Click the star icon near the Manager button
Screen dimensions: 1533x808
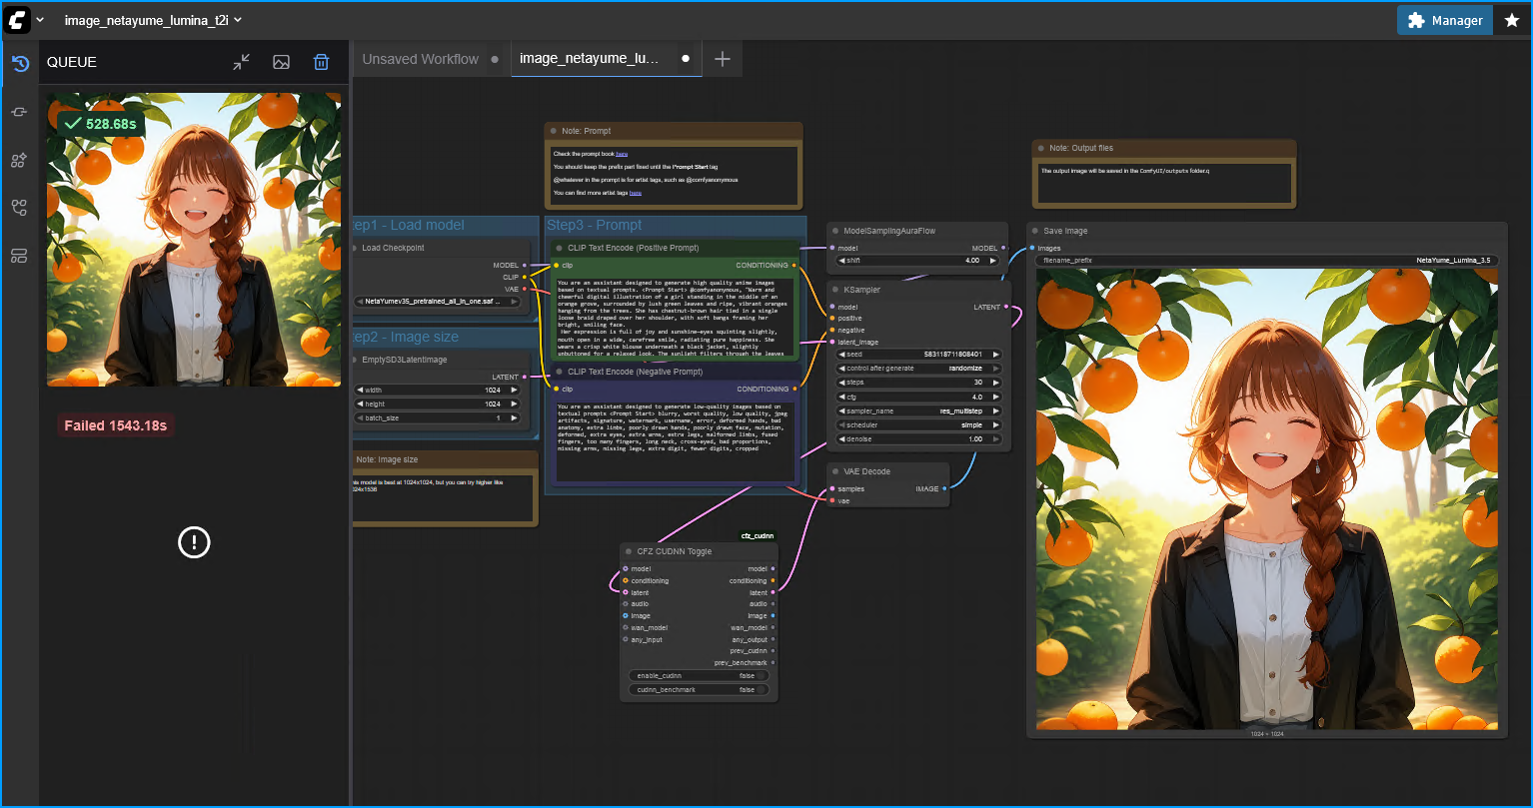(x=1512, y=19)
